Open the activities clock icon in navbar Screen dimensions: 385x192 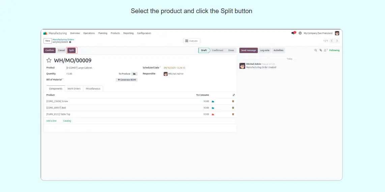[300, 33]
